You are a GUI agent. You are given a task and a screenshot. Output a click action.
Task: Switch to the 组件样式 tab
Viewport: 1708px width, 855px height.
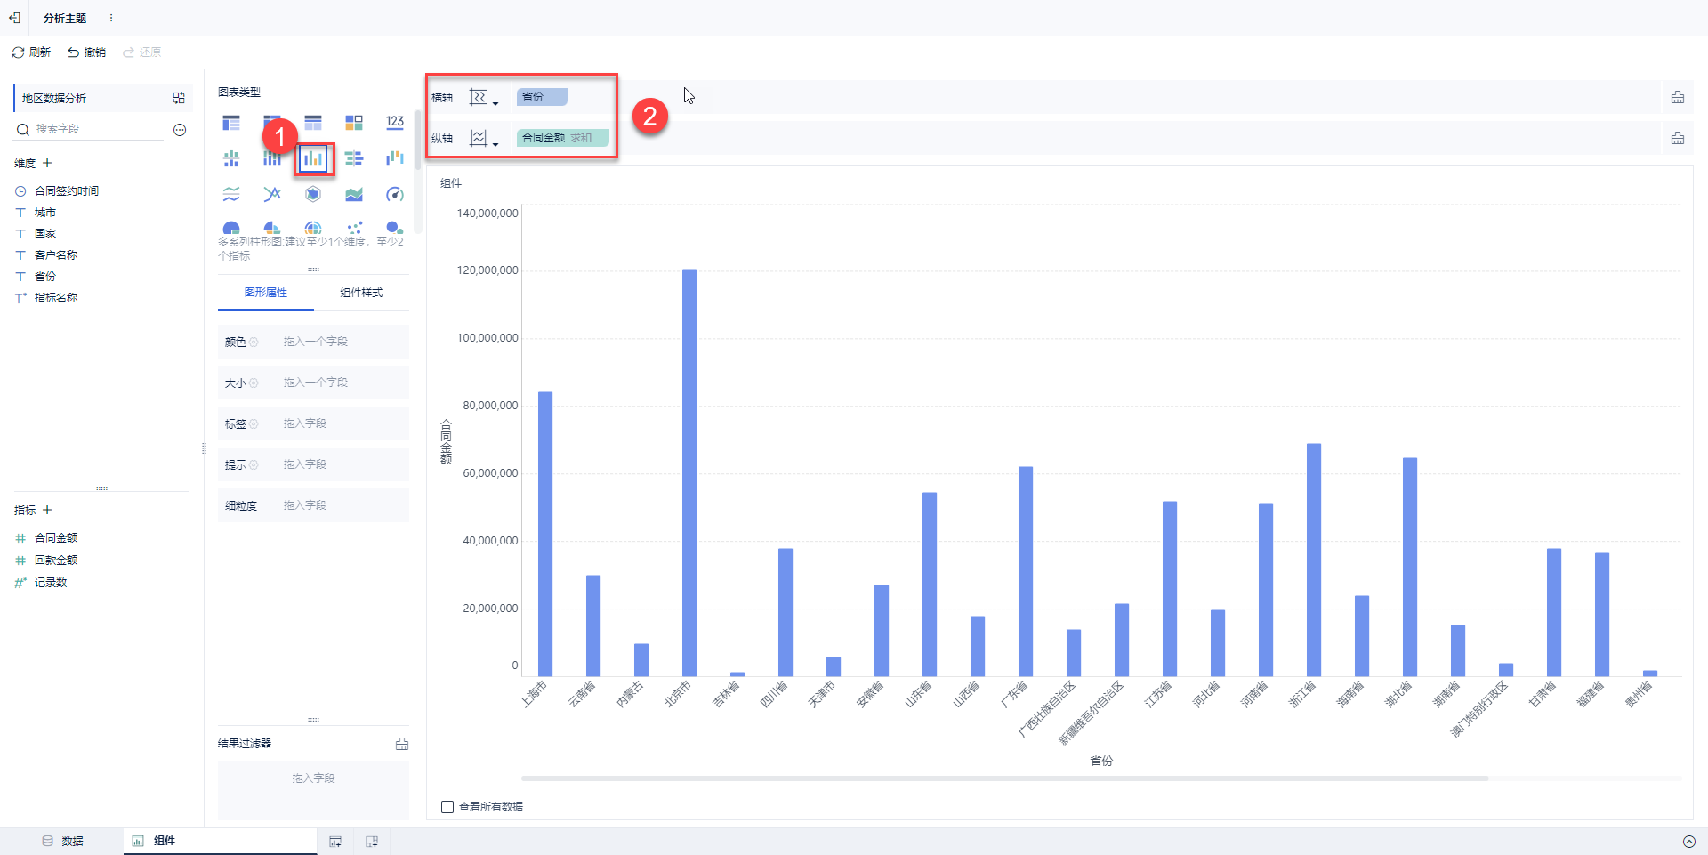[x=361, y=293]
